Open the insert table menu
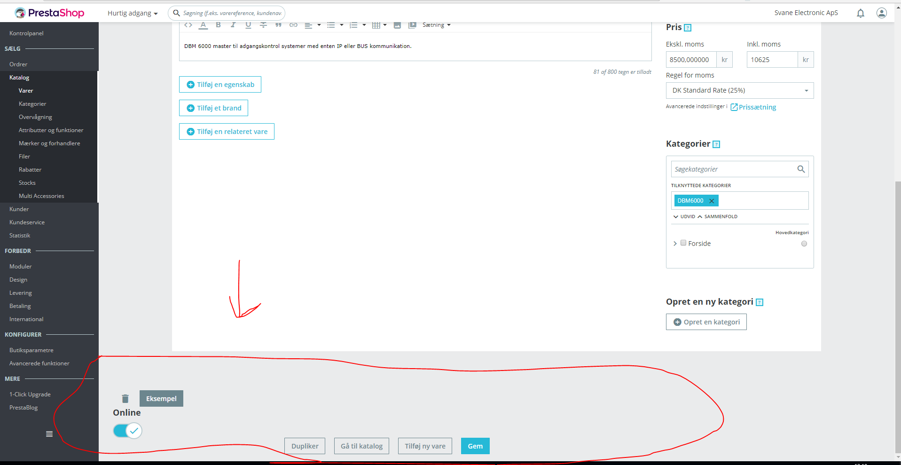Image resolution: width=901 pixels, height=465 pixels. 379,25
